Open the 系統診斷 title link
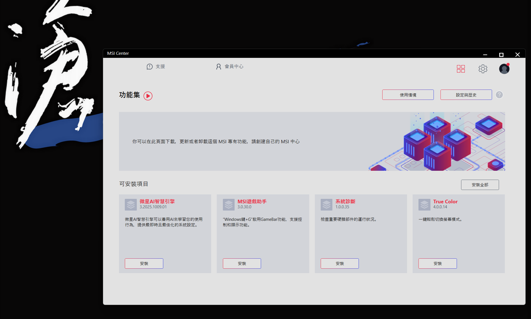The width and height of the screenshot is (531, 319). click(x=345, y=201)
